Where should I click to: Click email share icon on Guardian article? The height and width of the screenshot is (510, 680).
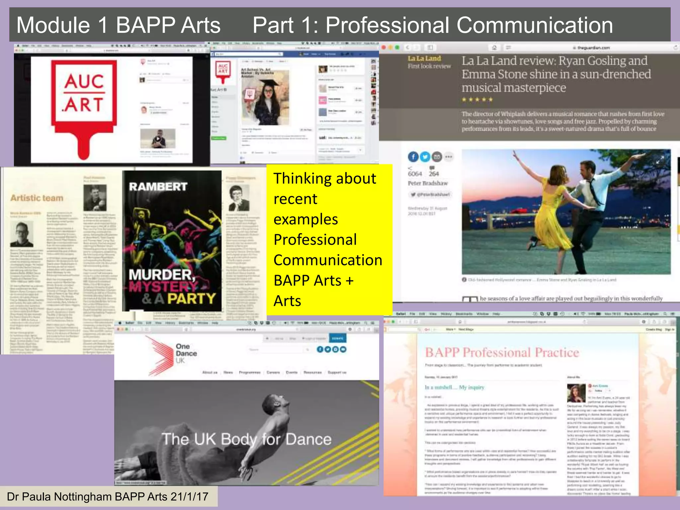(437, 157)
